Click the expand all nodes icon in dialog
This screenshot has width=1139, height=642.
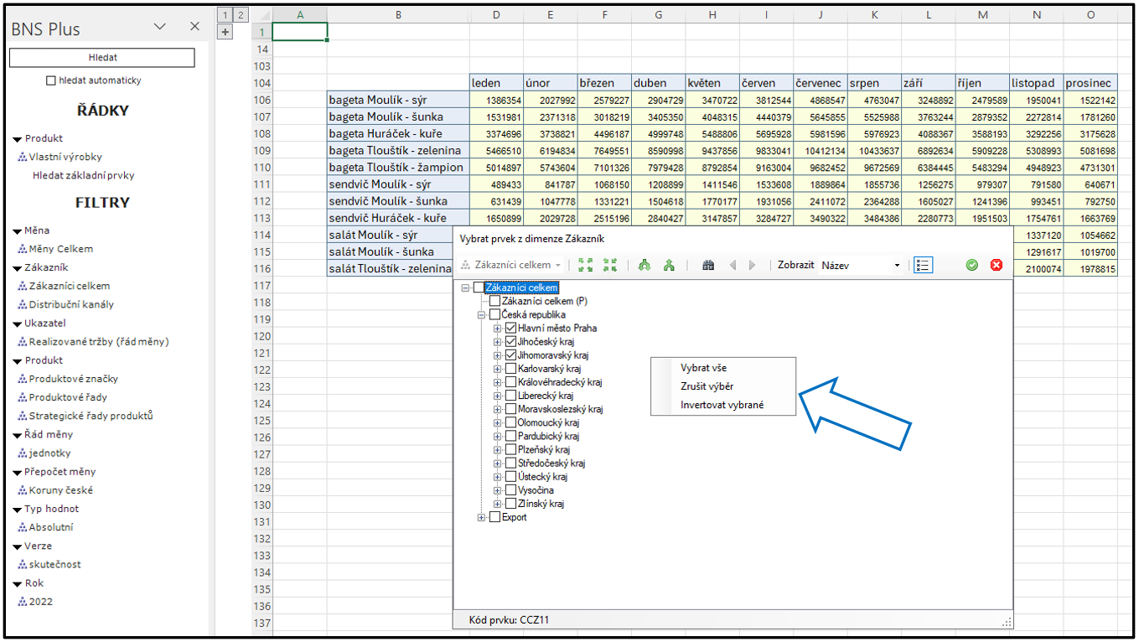tap(586, 265)
